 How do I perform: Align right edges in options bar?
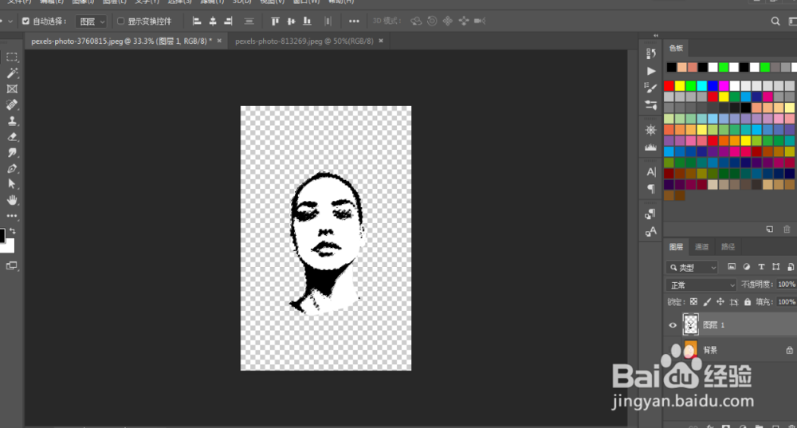point(228,21)
